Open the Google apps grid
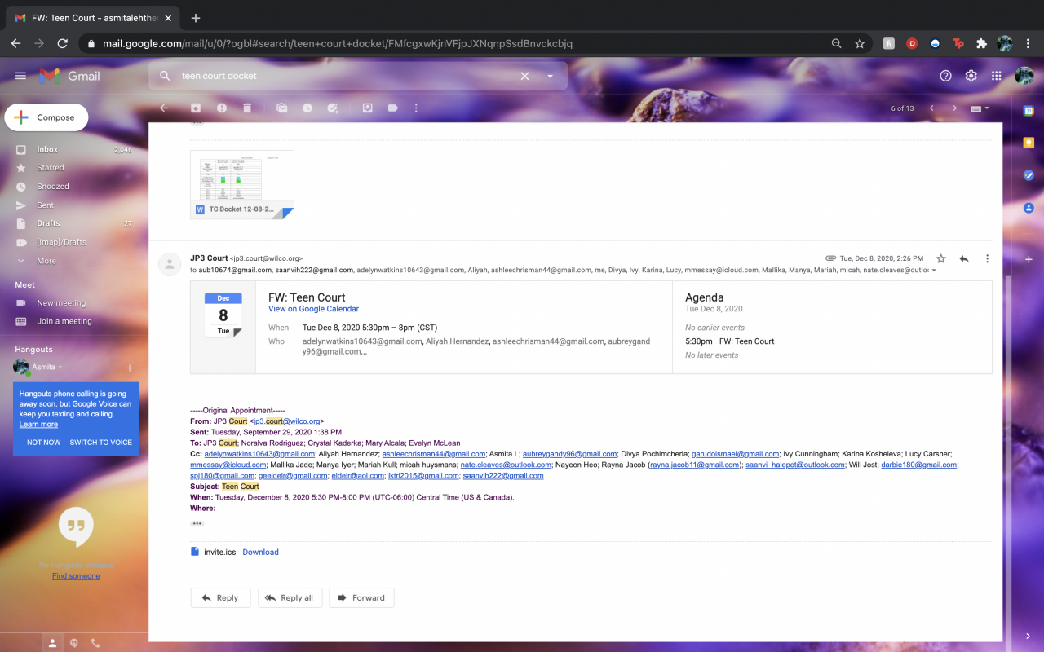This screenshot has width=1044, height=652. 996,76
